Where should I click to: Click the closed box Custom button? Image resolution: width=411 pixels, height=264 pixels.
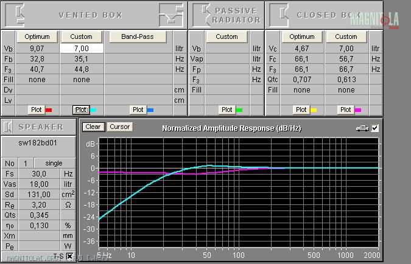pyautogui.click(x=346, y=36)
